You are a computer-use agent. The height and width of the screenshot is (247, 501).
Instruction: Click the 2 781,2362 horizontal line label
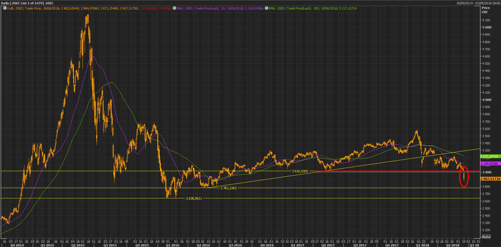(229, 188)
